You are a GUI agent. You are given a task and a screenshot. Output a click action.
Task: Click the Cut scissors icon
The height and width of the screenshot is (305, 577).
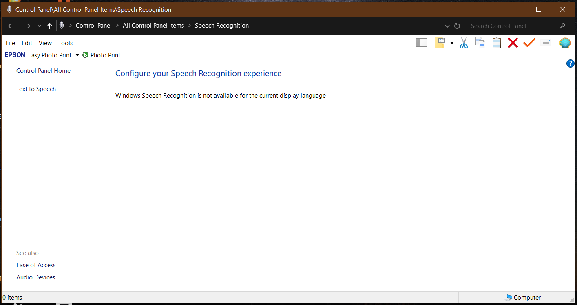pyautogui.click(x=464, y=43)
